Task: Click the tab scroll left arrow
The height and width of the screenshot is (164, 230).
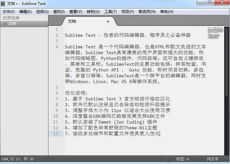Action: 53,21
